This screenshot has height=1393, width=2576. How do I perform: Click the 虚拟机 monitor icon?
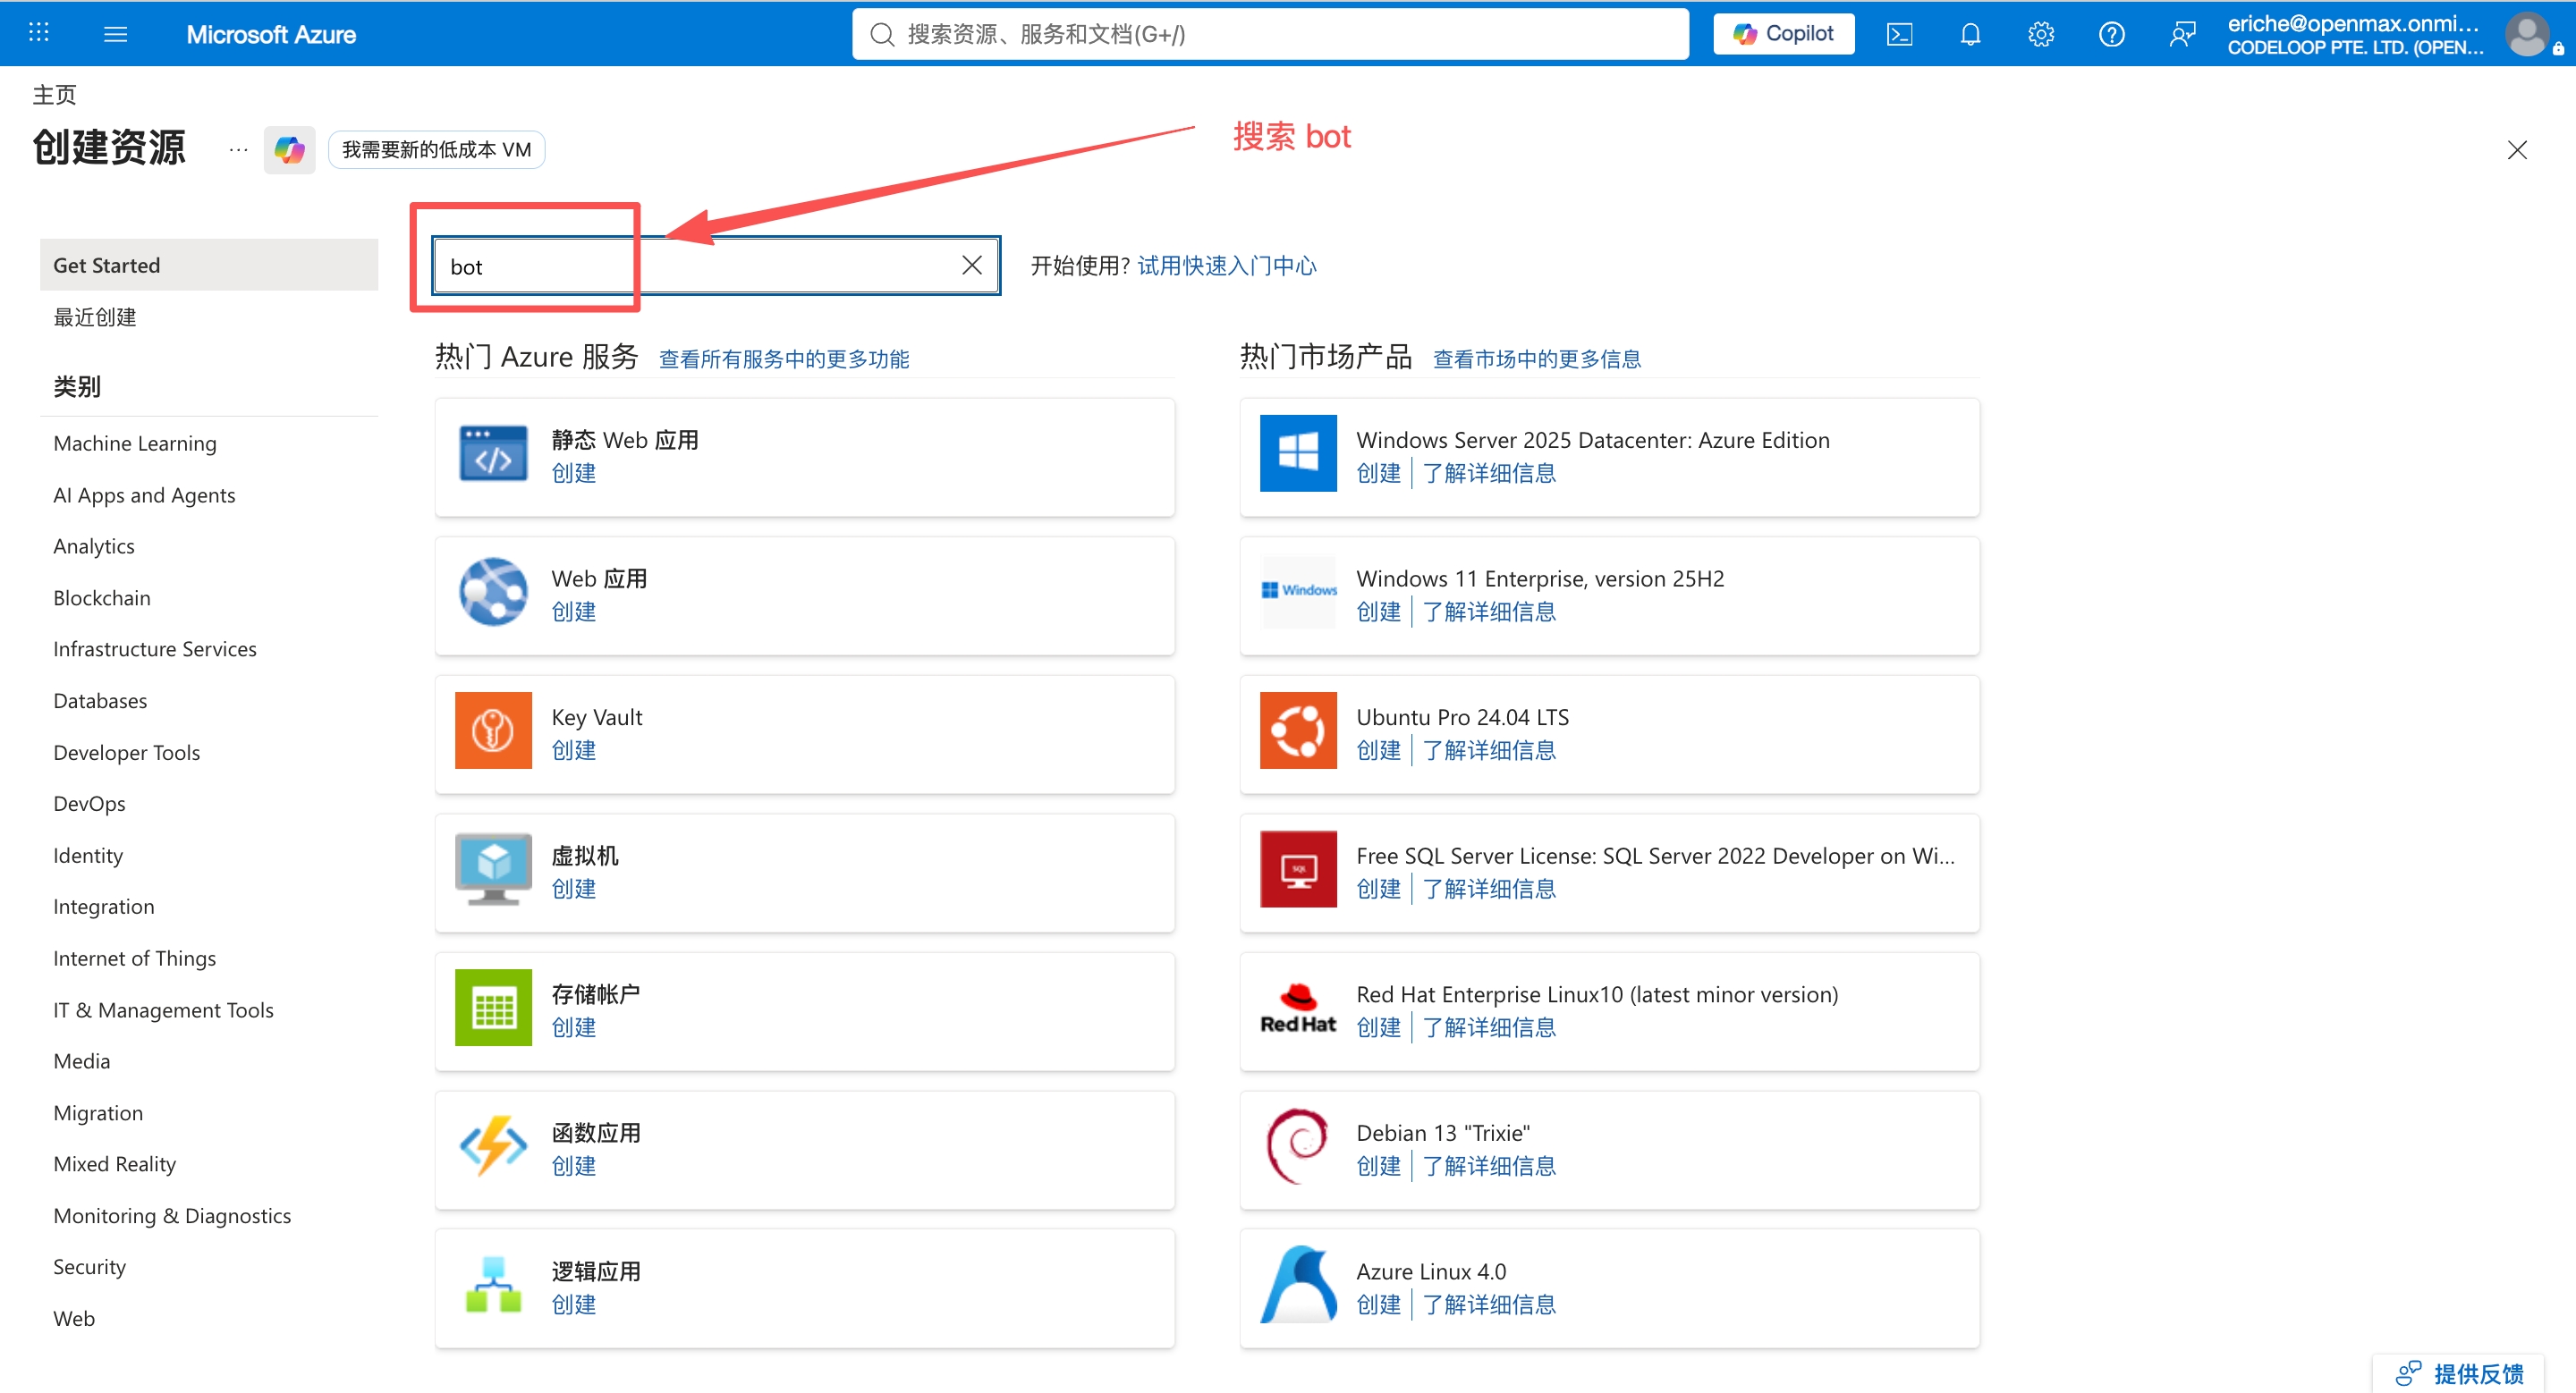(493, 869)
